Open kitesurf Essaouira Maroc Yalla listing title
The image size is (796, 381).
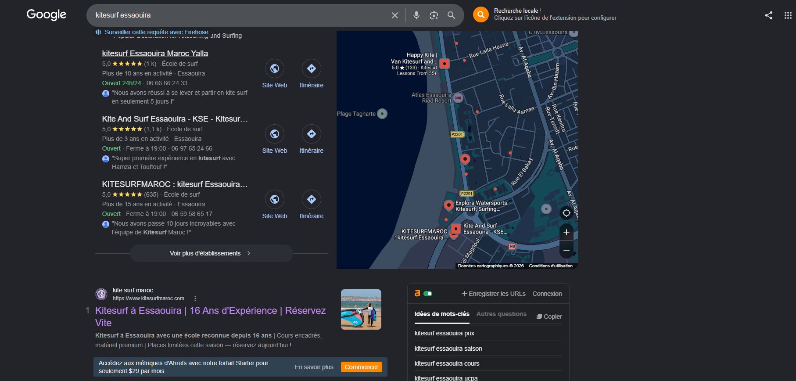point(155,54)
